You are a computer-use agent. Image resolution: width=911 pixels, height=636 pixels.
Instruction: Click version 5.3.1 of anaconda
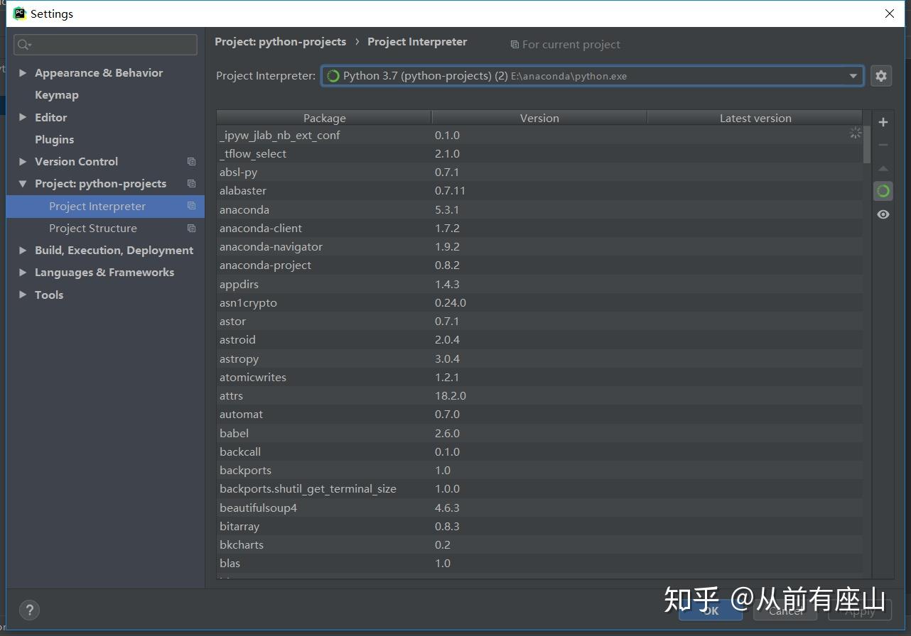pos(447,210)
